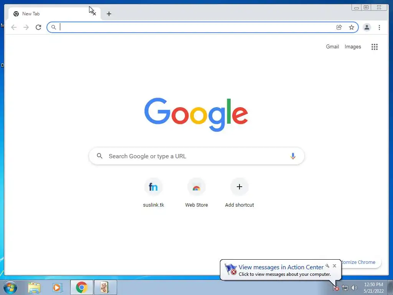
Task: Restore down the Chrome window
Action: pyautogui.click(x=366, y=8)
